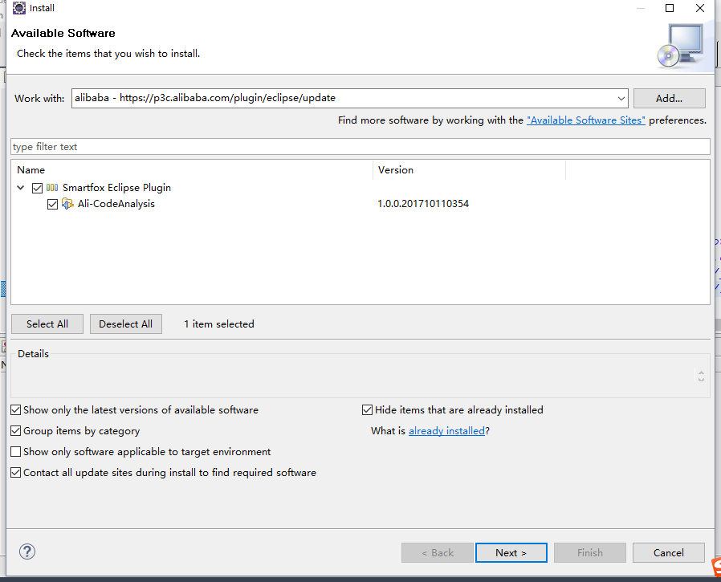Viewport: 721px width, 582px height.
Task: Click the Details scroll up arrow
Action: click(701, 372)
